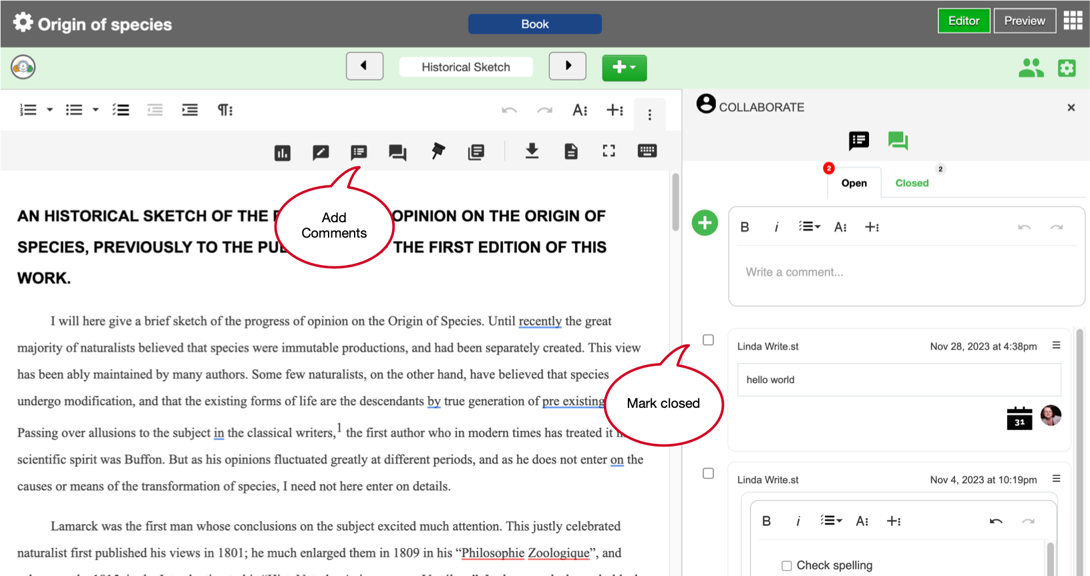Open the pushpin tool in editor toolbar
Viewport: 1090px width, 576px height.
pos(437,152)
